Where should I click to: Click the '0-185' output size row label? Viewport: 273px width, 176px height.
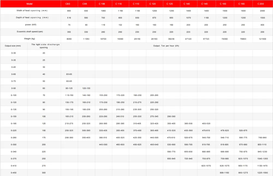tap(14, 124)
